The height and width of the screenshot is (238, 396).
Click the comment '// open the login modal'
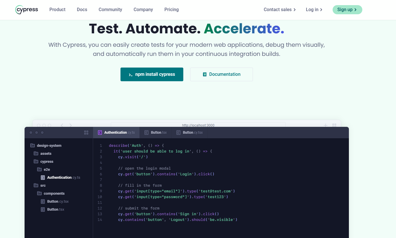[144, 168]
